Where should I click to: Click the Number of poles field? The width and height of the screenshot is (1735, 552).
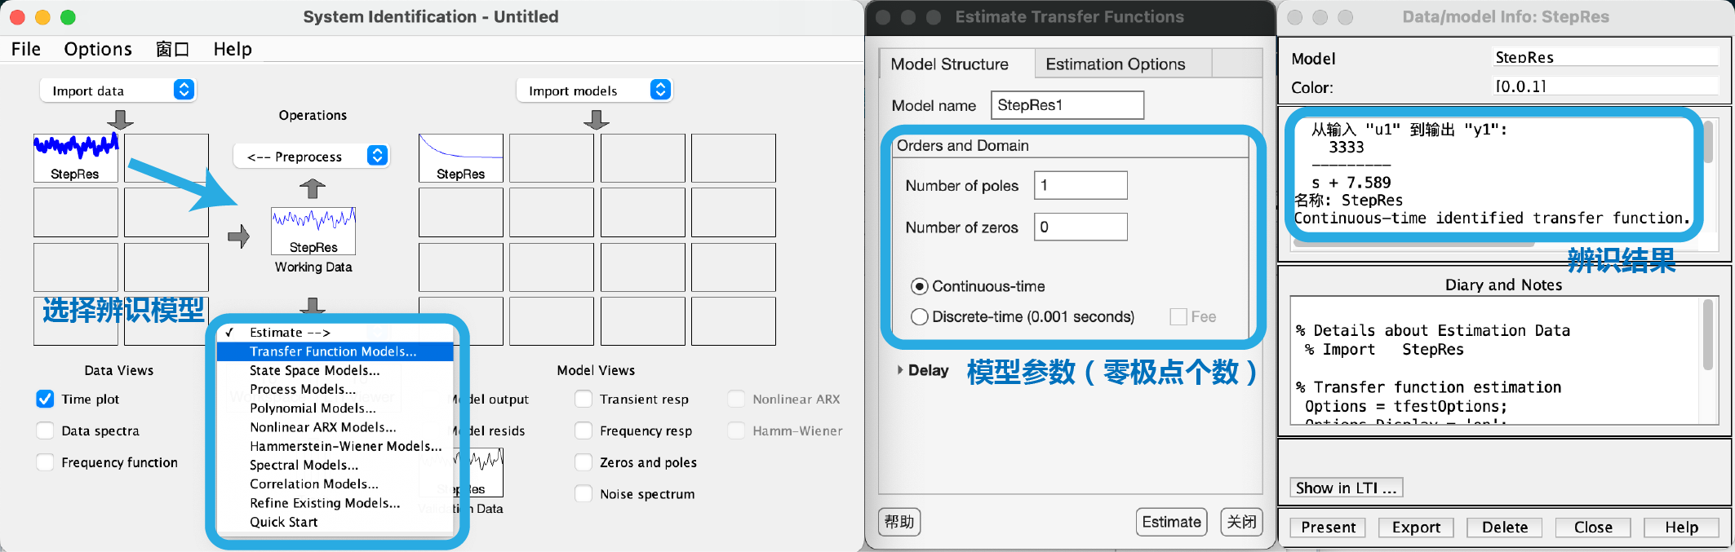[1080, 185]
